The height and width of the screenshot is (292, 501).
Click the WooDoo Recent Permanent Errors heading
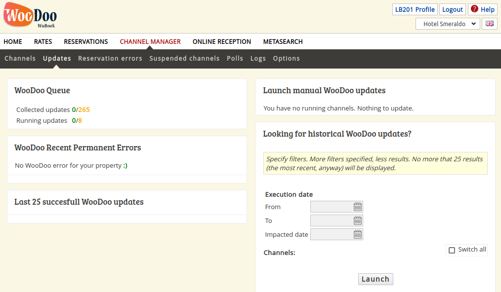[x=78, y=147]
